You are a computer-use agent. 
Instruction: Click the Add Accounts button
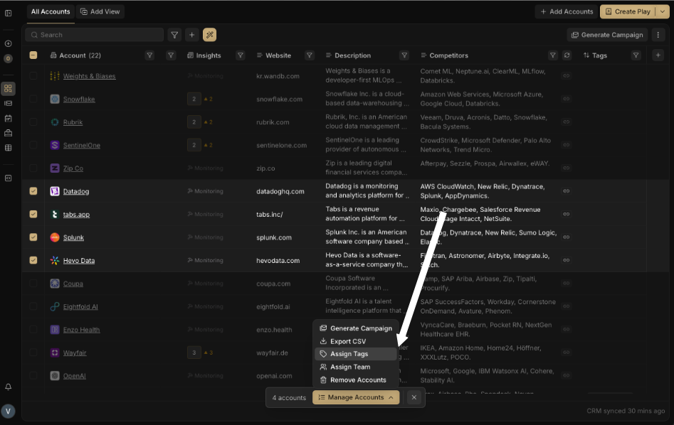567,11
